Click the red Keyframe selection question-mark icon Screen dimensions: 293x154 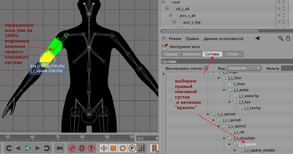point(91,148)
